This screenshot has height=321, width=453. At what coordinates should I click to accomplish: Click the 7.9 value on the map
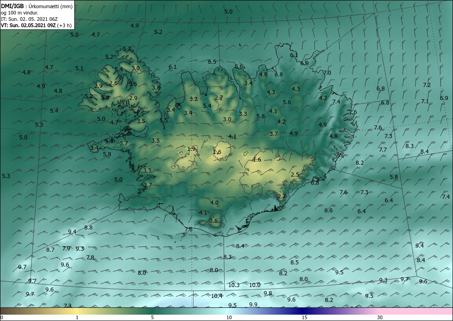[x=67, y=248]
